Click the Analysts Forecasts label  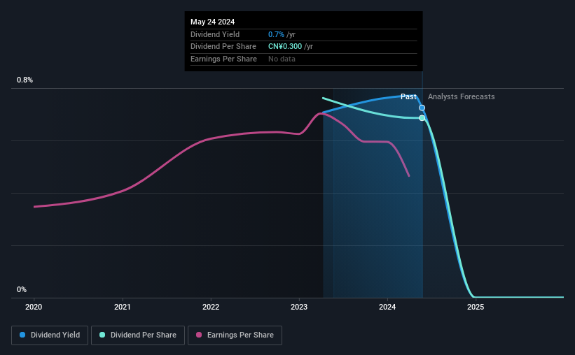click(x=462, y=96)
